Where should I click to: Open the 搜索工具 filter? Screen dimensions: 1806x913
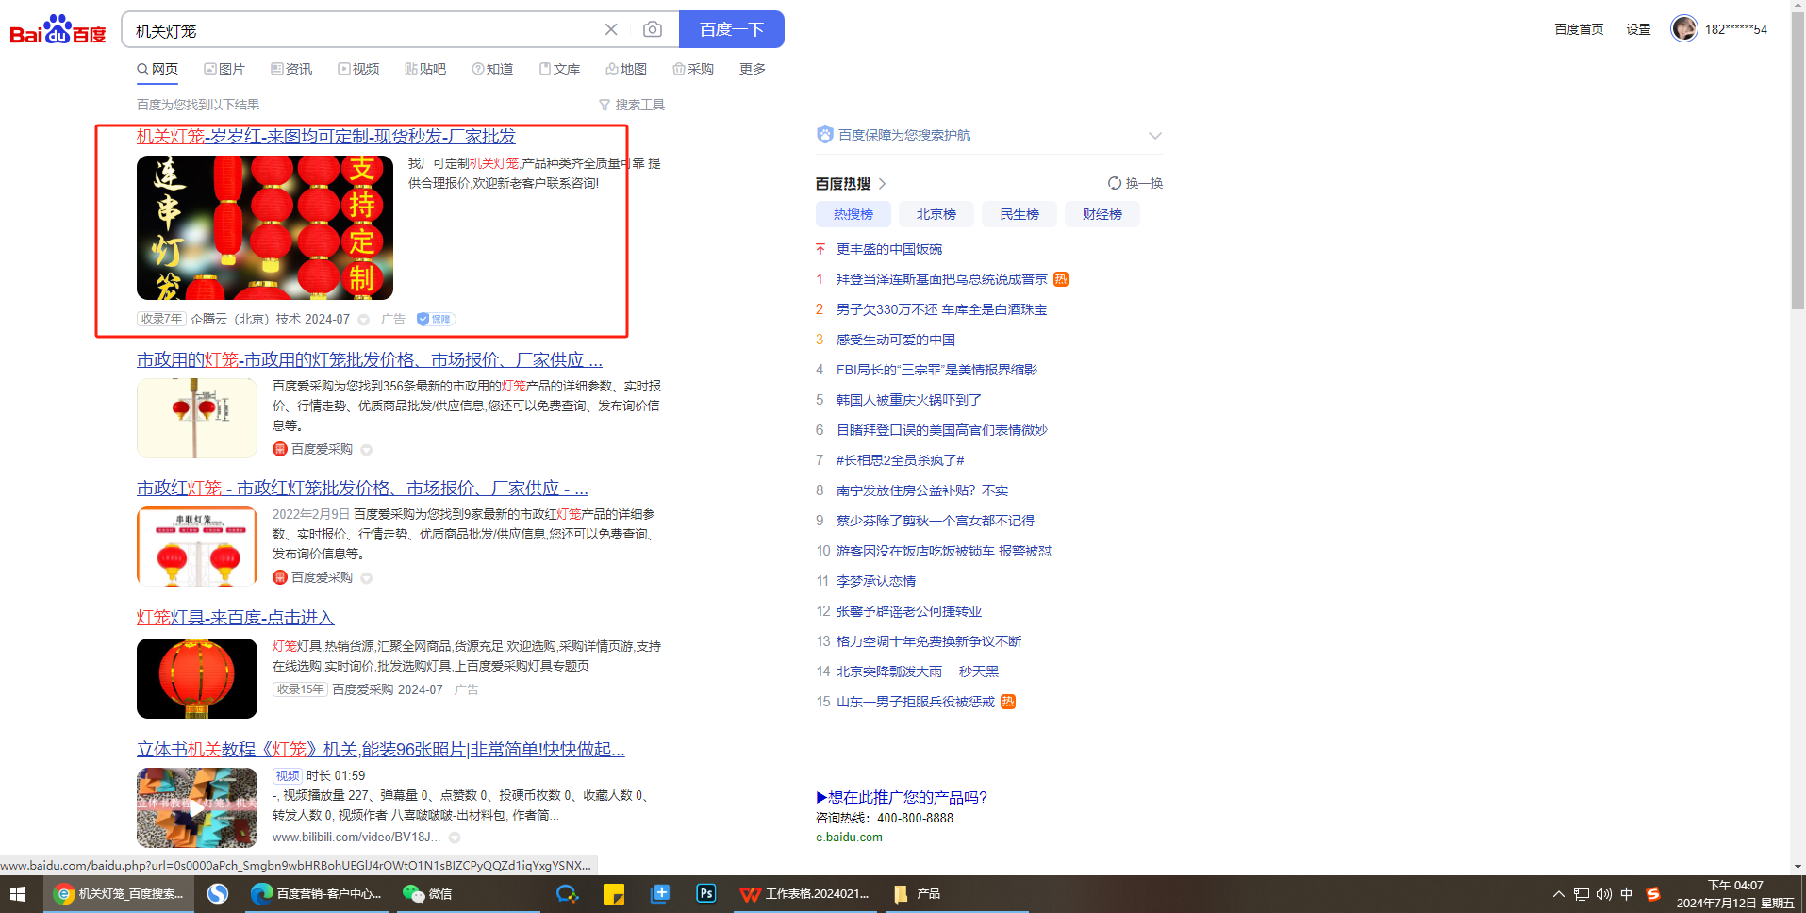[632, 105]
